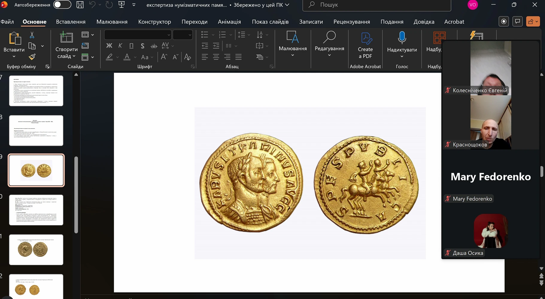
Task: Toggle italic formatting К
Action: click(120, 46)
